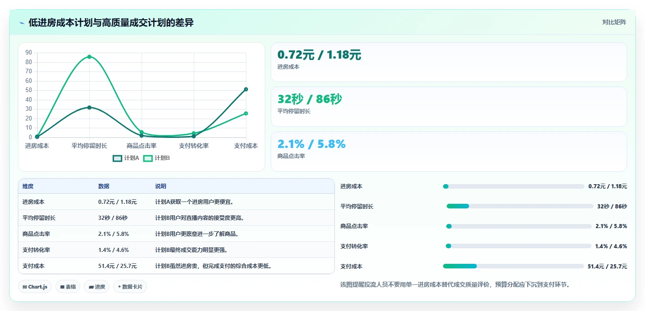Click the 51.4元 / 25.7元 value beside progress bar
This screenshot has height=311, width=645.
point(607,266)
